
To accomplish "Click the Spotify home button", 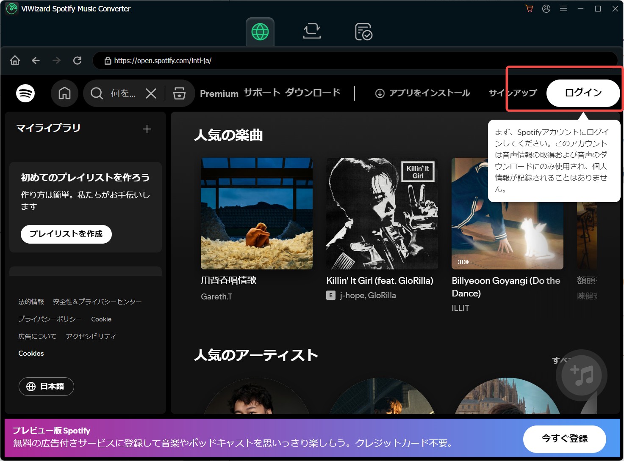I will pyautogui.click(x=64, y=93).
